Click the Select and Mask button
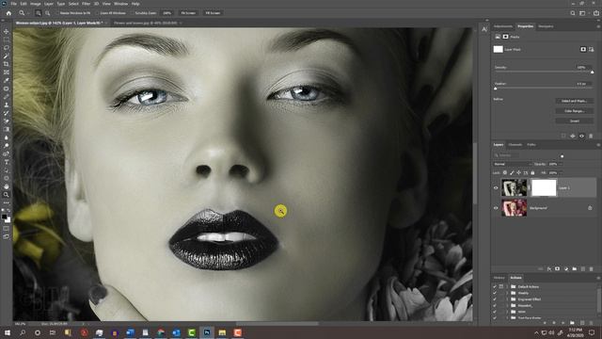602x339 pixels. click(x=574, y=101)
